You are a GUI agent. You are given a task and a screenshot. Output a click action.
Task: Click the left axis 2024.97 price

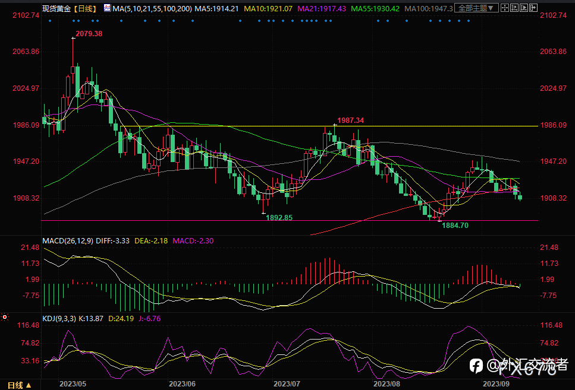tap(26, 88)
